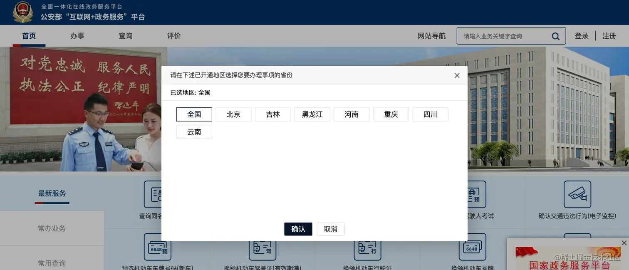Viewport: 629px width, 270px height.
Task: Go to 首页 nav tab
Action: pos(29,36)
